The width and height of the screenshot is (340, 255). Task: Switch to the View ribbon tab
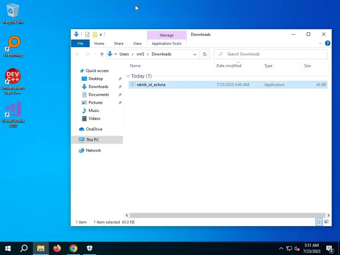[x=137, y=43]
